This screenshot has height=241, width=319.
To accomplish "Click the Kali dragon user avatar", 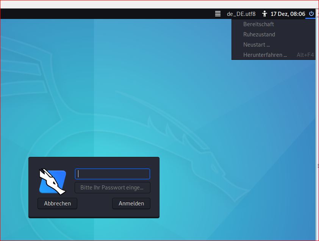I will (53, 182).
